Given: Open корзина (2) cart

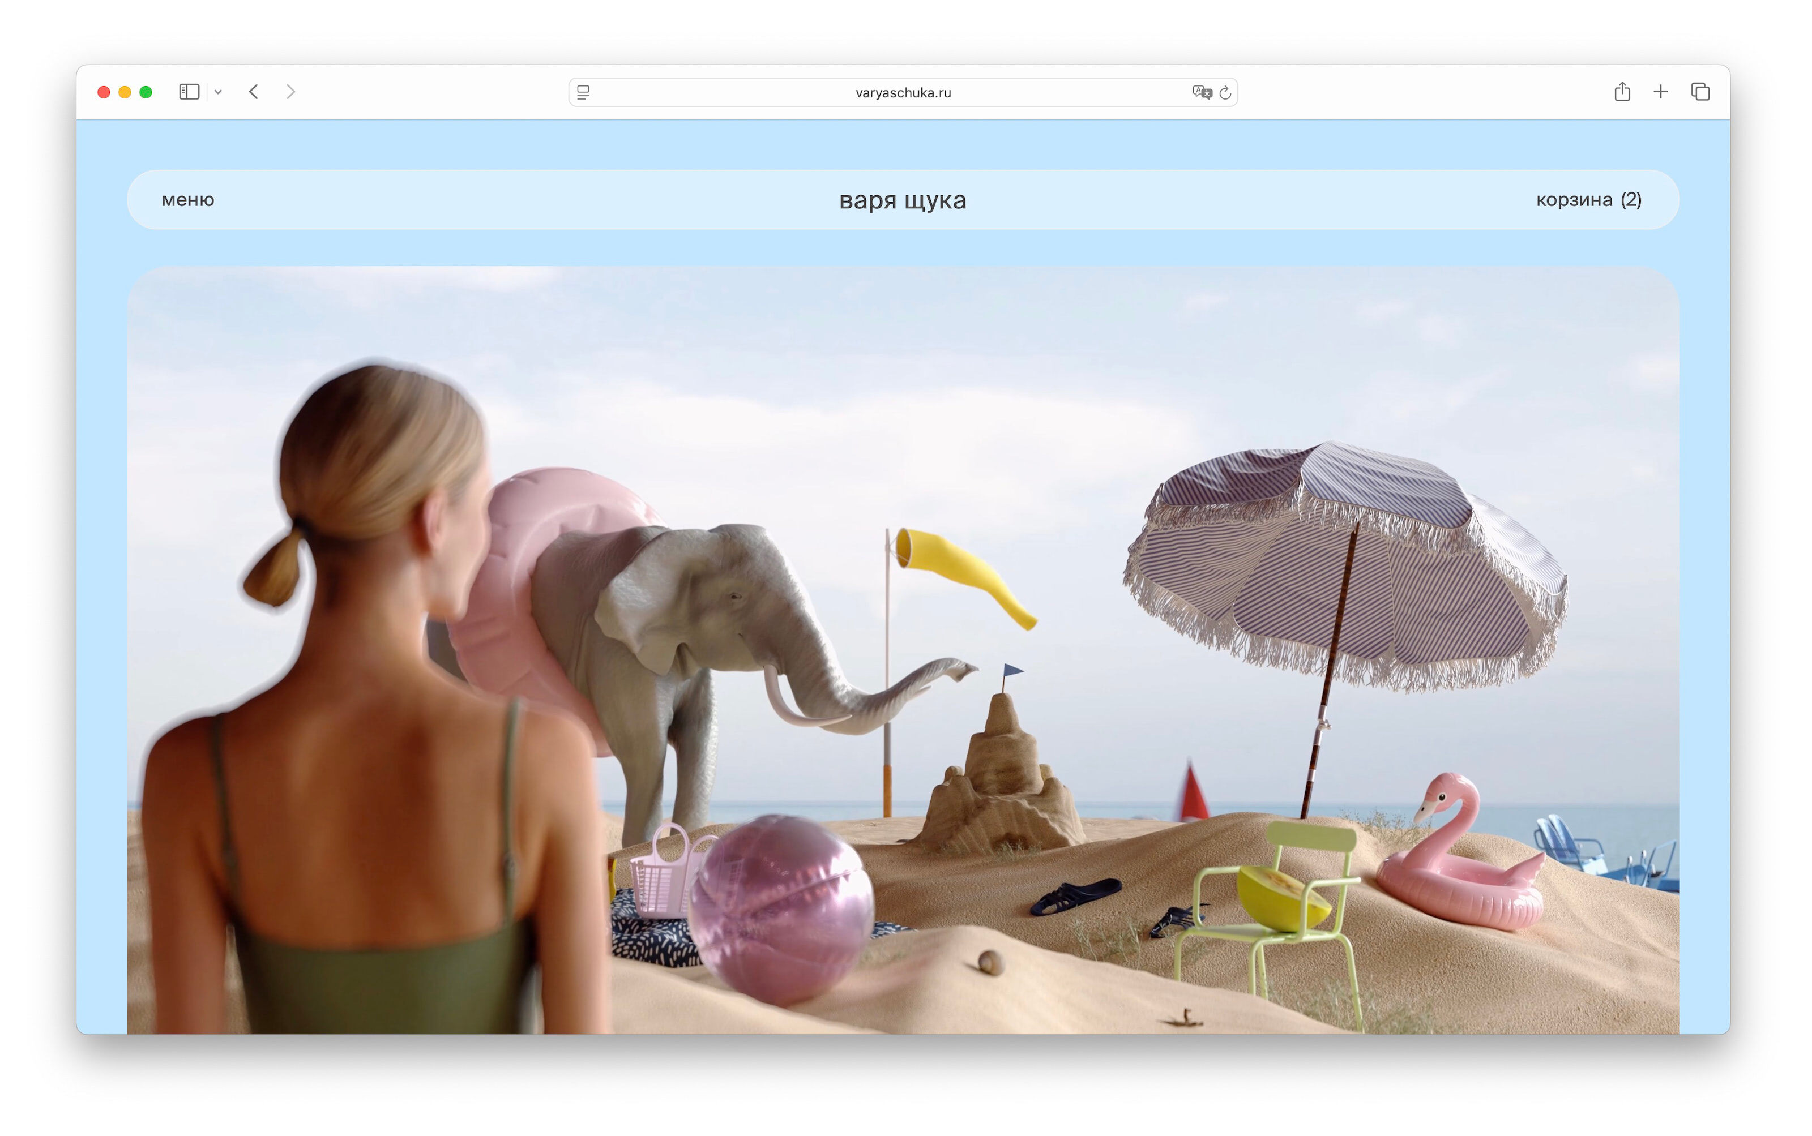Looking at the screenshot, I should 1588,200.
